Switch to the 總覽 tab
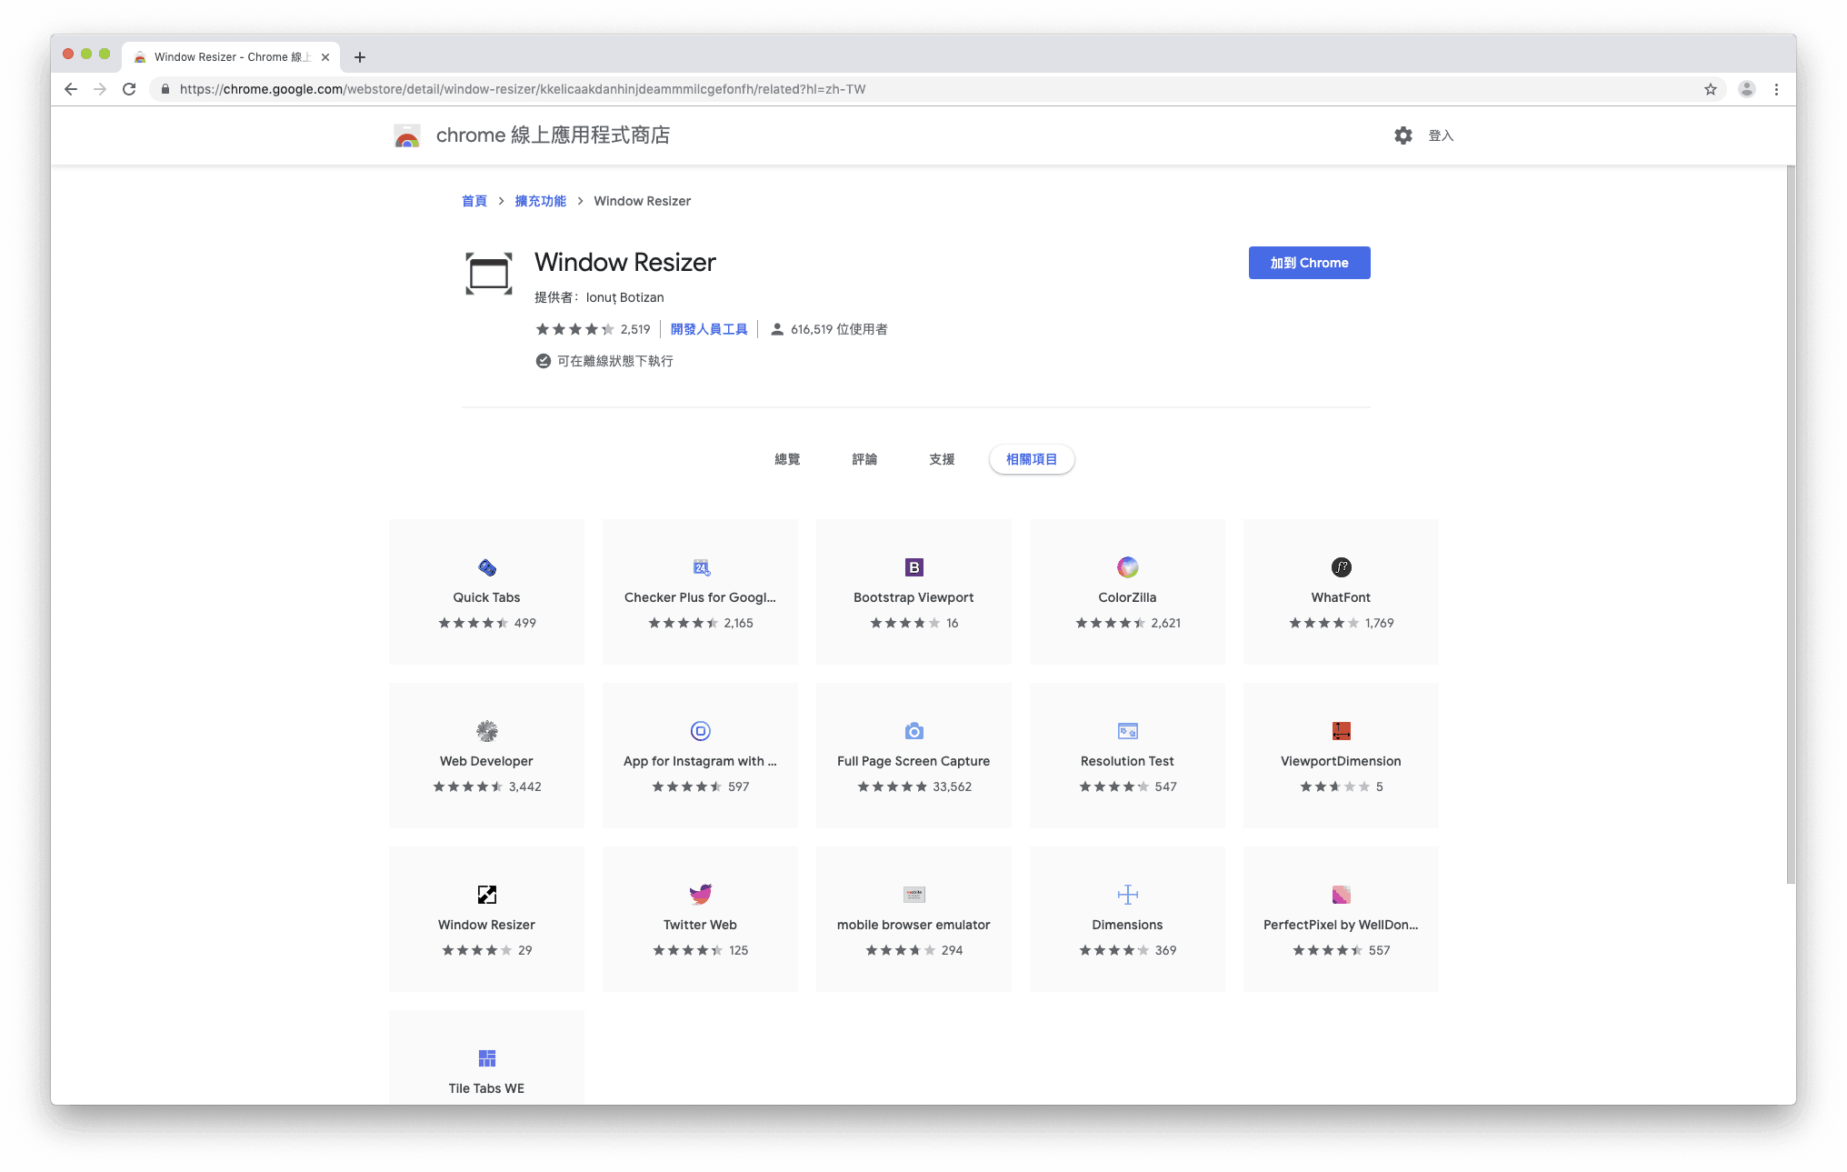Image resolution: width=1847 pixels, height=1172 pixels. [x=787, y=459]
